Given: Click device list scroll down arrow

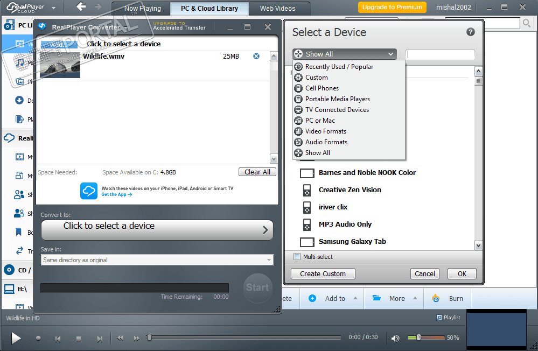Looking at the screenshot, I should tap(478, 245).
